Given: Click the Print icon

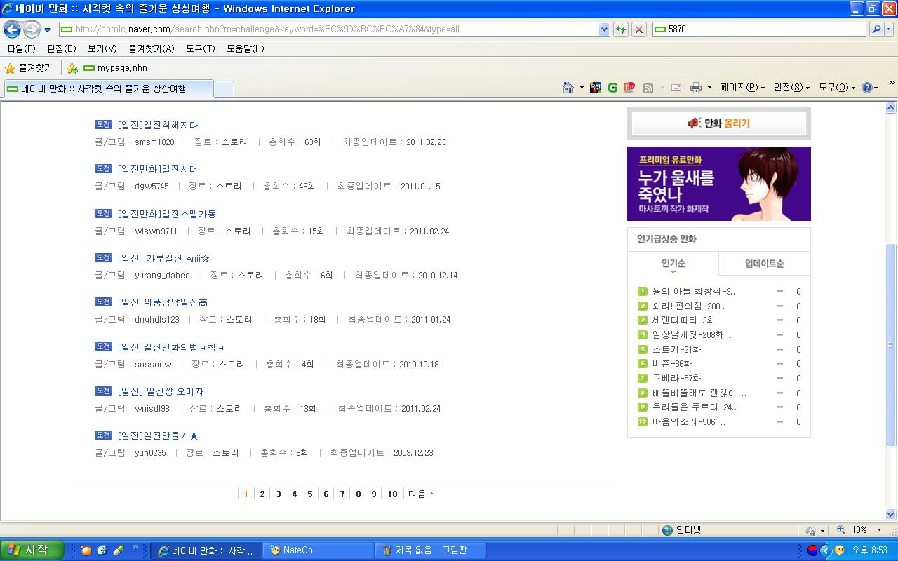Looking at the screenshot, I should (696, 88).
